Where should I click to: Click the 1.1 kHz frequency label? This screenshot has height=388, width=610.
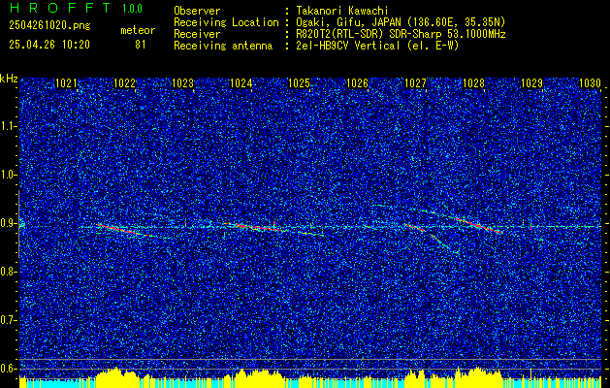pyautogui.click(x=9, y=126)
